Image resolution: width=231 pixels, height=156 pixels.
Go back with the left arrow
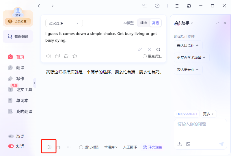click(39, 6)
